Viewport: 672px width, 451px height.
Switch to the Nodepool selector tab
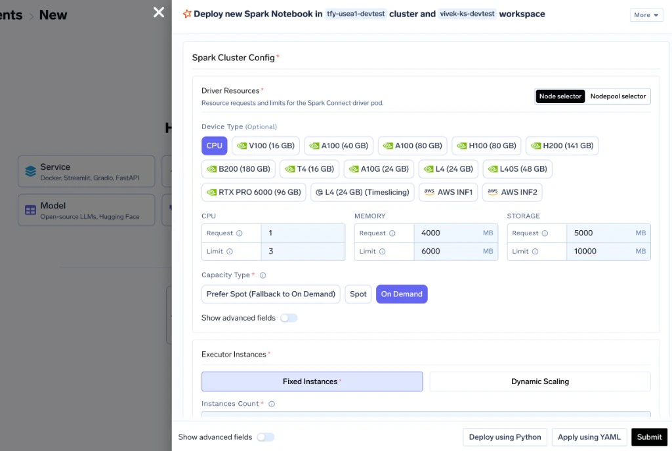(618, 96)
